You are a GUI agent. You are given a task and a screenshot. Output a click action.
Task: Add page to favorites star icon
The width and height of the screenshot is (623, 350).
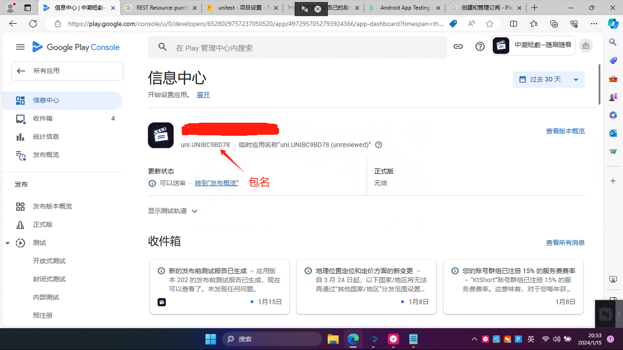tap(490, 24)
